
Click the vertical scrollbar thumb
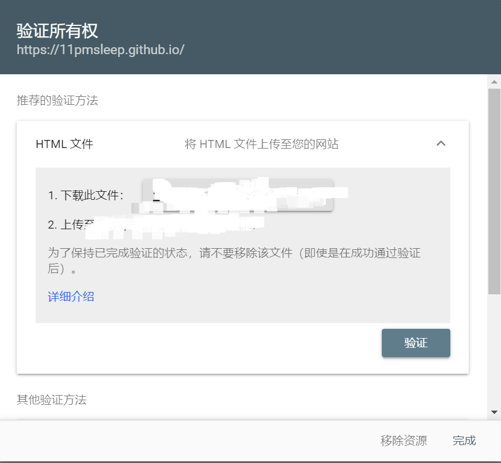tap(494, 191)
